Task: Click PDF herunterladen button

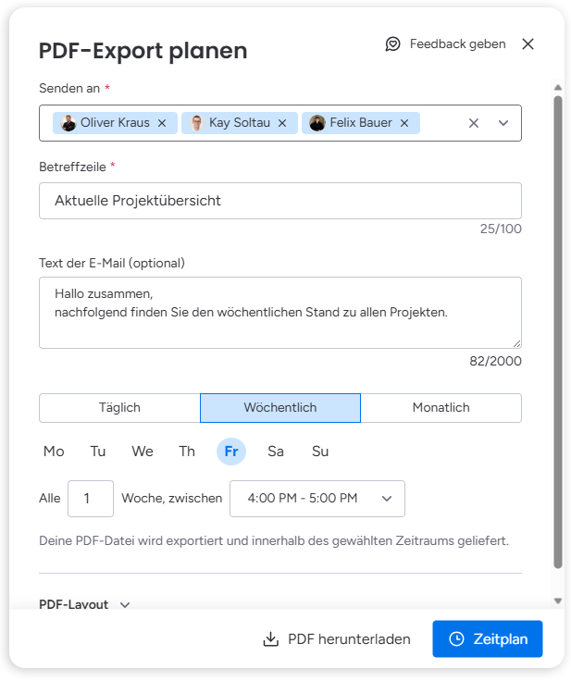Action: click(337, 639)
